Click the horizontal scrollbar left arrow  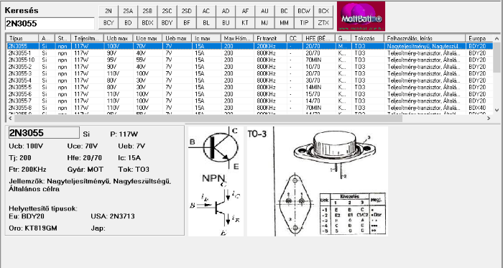10,119
